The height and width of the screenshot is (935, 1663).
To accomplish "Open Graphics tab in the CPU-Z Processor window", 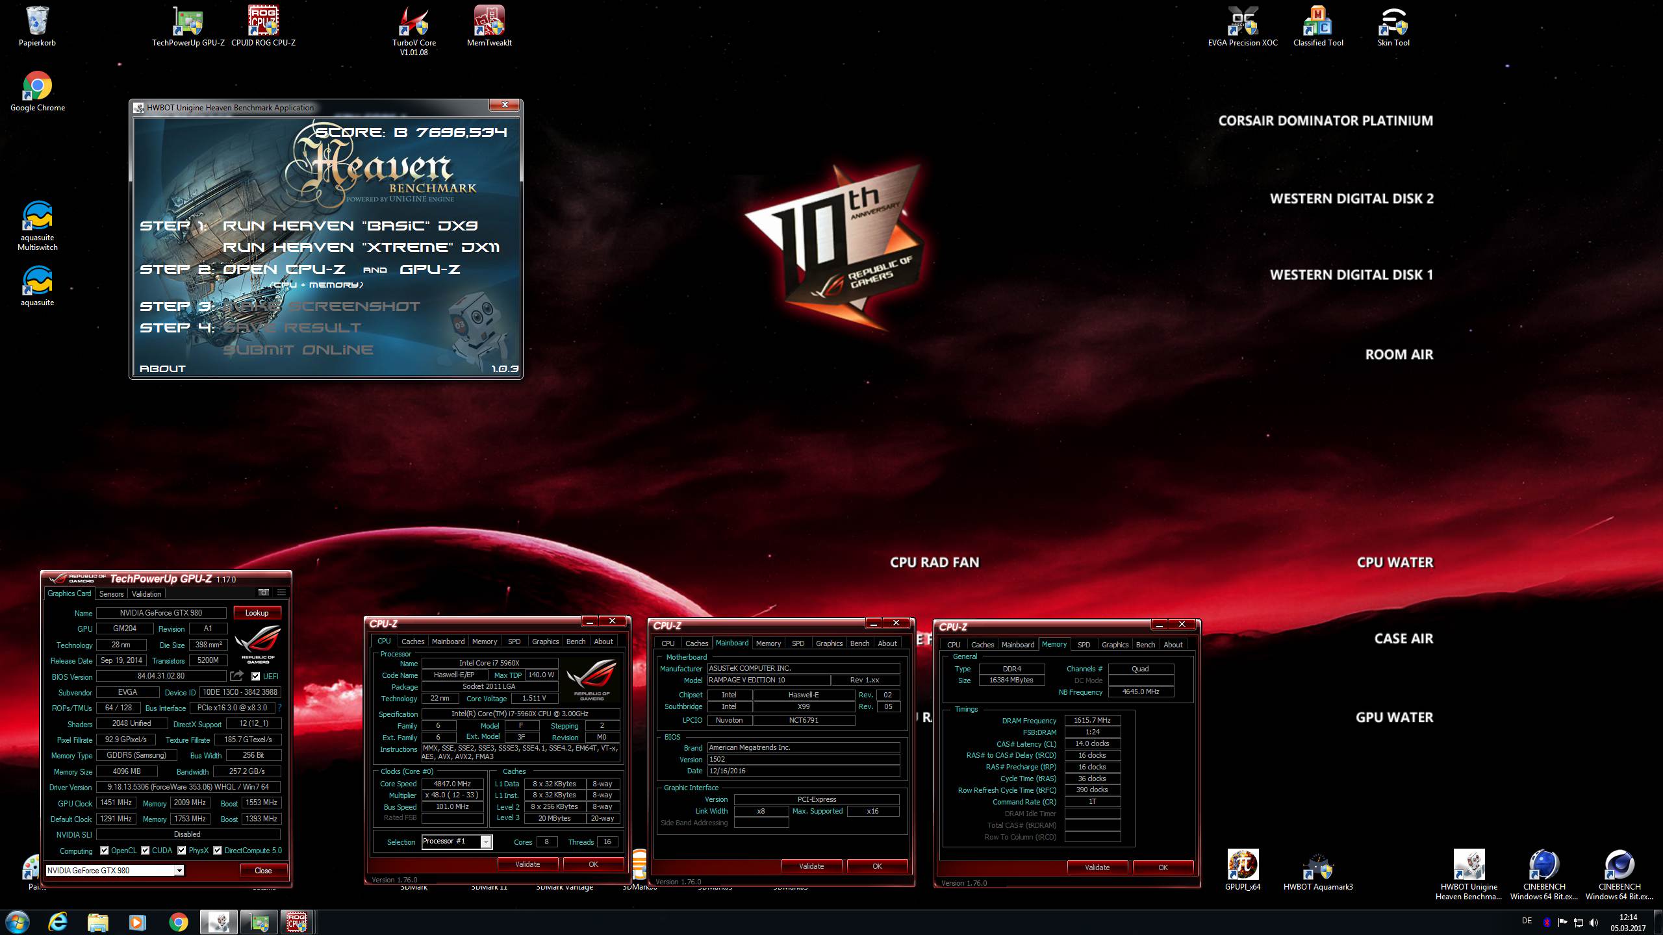I will click(545, 642).
